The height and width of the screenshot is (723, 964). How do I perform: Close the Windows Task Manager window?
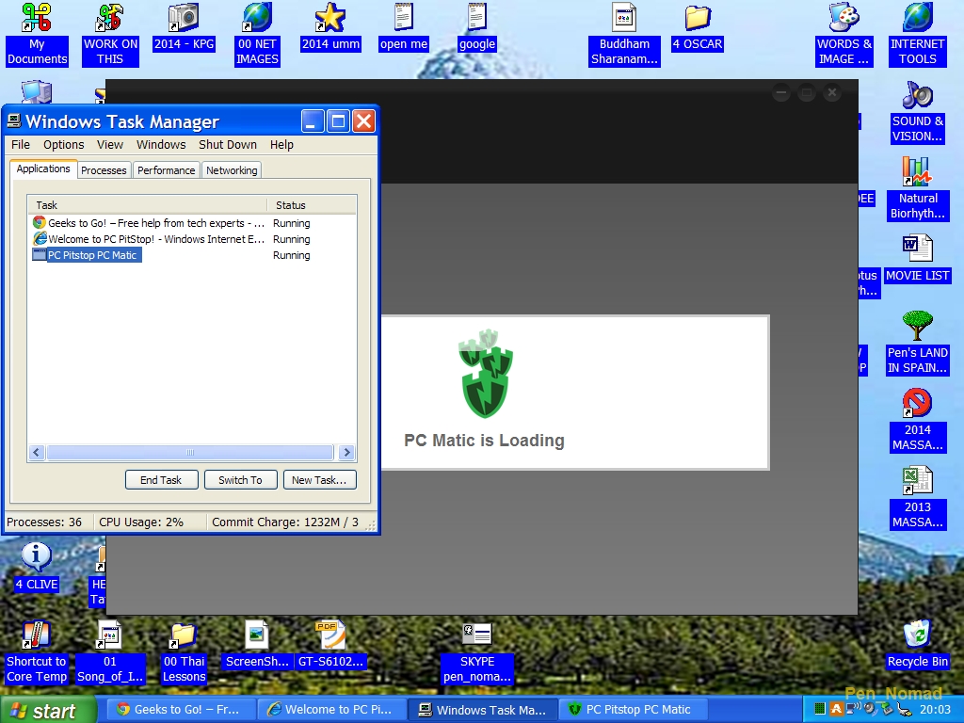tap(364, 121)
